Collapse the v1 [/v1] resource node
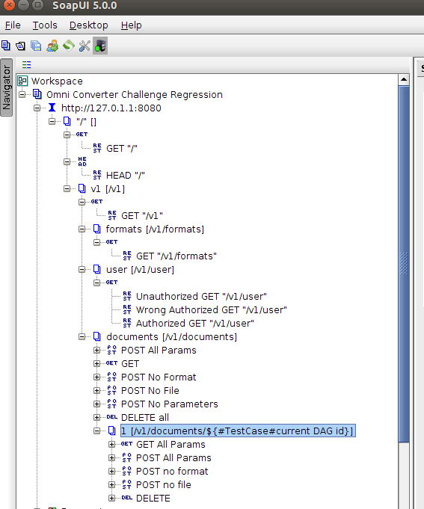Screen dimensions: 424x509 (67, 188)
